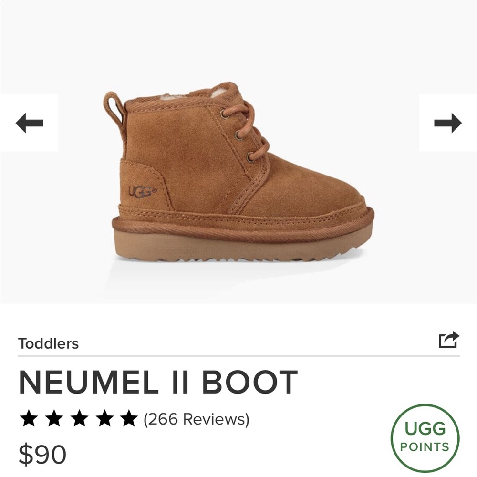Open the share options via the share icon
This screenshot has width=477, height=477.
coord(449,340)
